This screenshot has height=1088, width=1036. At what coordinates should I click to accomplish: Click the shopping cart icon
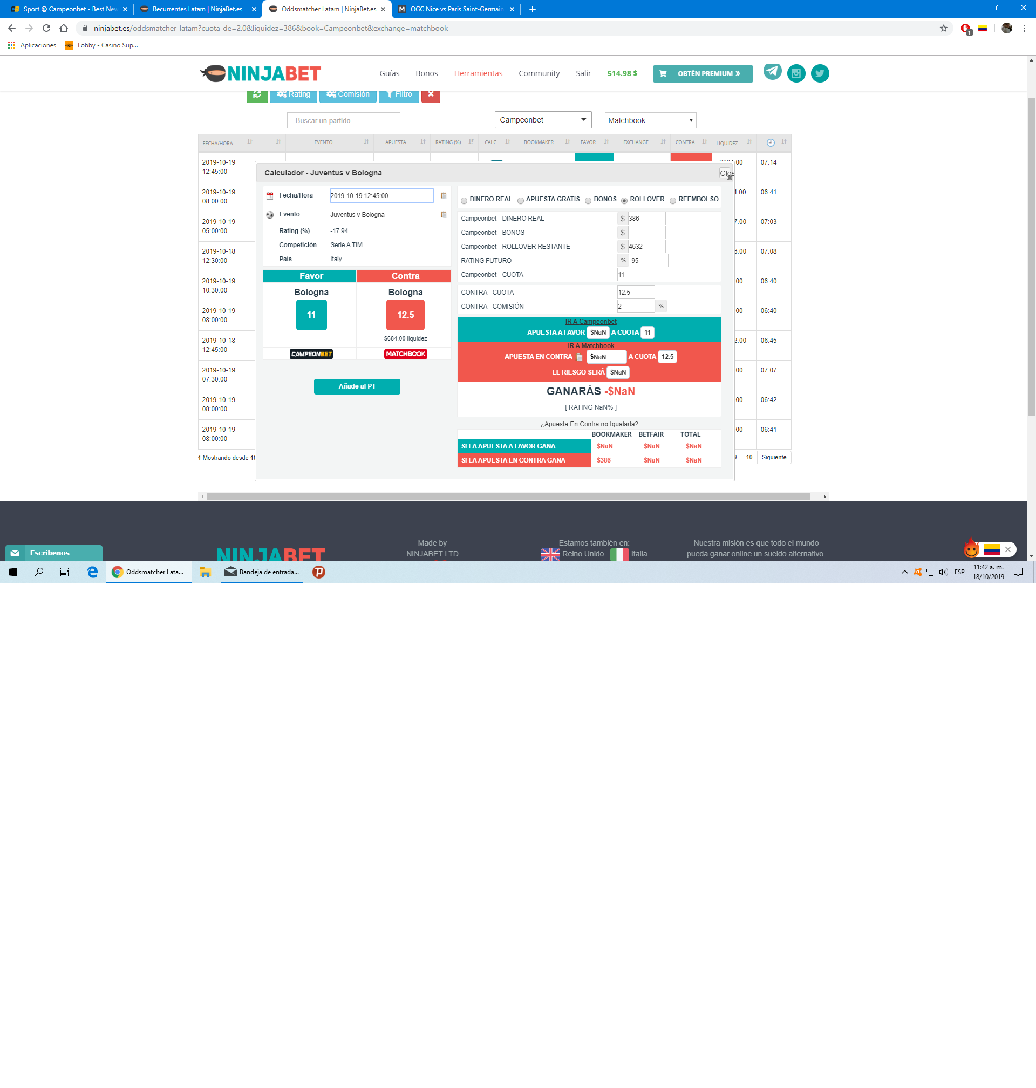[662, 73]
